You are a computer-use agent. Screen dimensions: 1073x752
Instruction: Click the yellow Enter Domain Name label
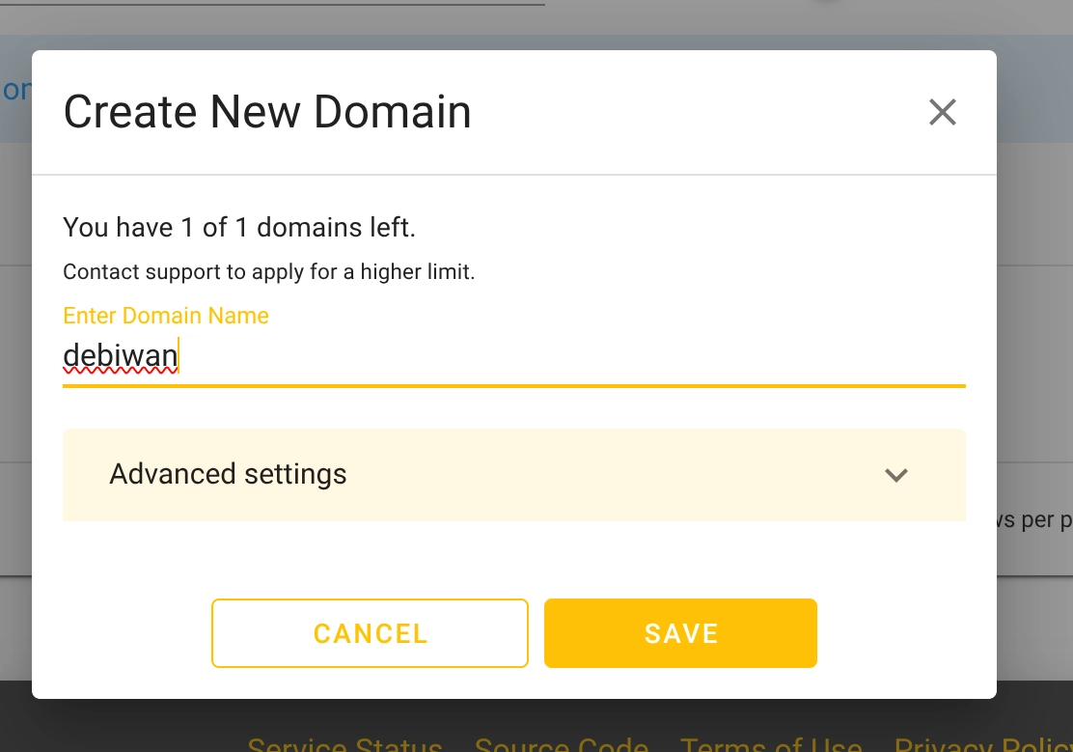coord(166,316)
